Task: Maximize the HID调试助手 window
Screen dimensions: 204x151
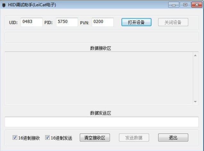Action: pyautogui.click(x=185, y=5)
